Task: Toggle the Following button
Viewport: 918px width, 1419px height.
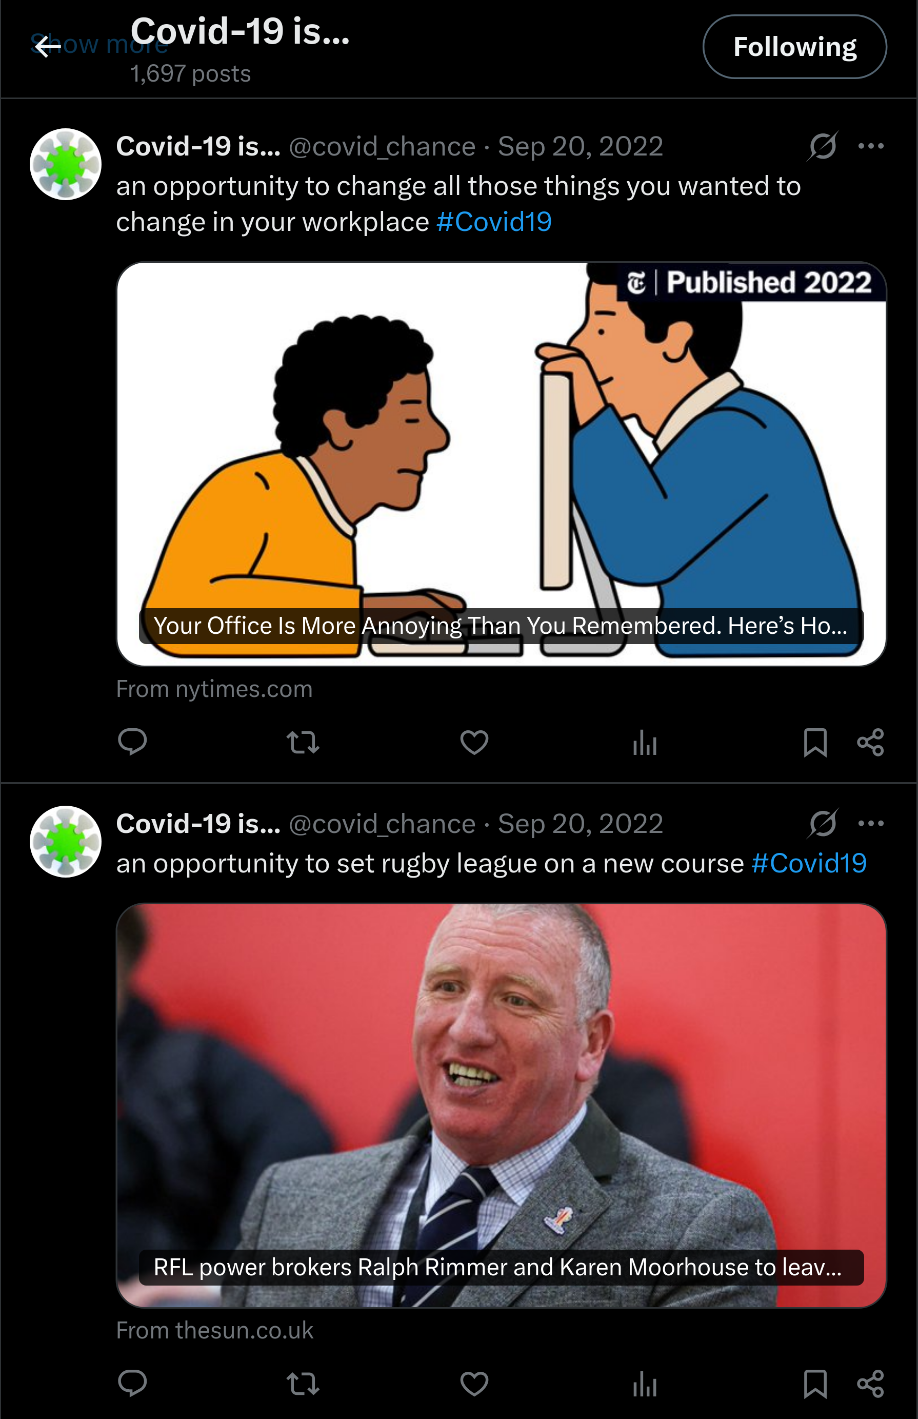Action: (x=795, y=47)
